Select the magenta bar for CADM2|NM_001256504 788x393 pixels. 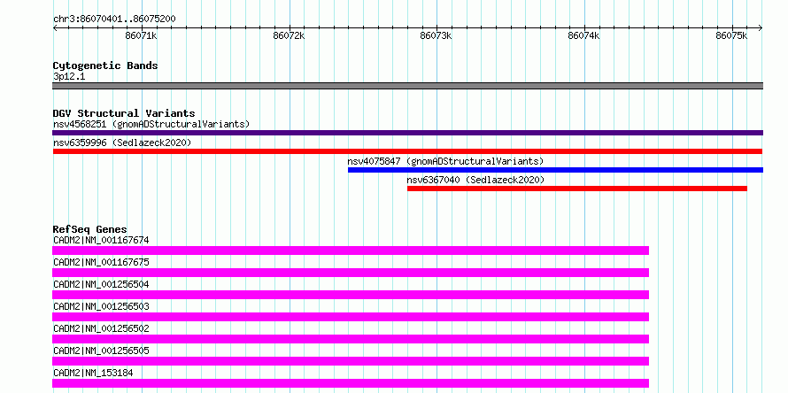coord(351,295)
